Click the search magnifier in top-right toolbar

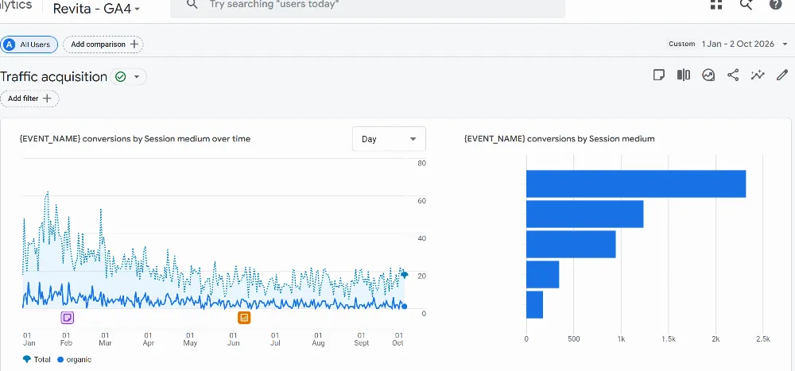coord(746,5)
